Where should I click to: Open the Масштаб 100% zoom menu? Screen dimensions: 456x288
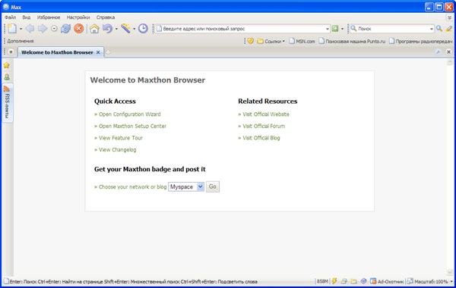(430, 281)
